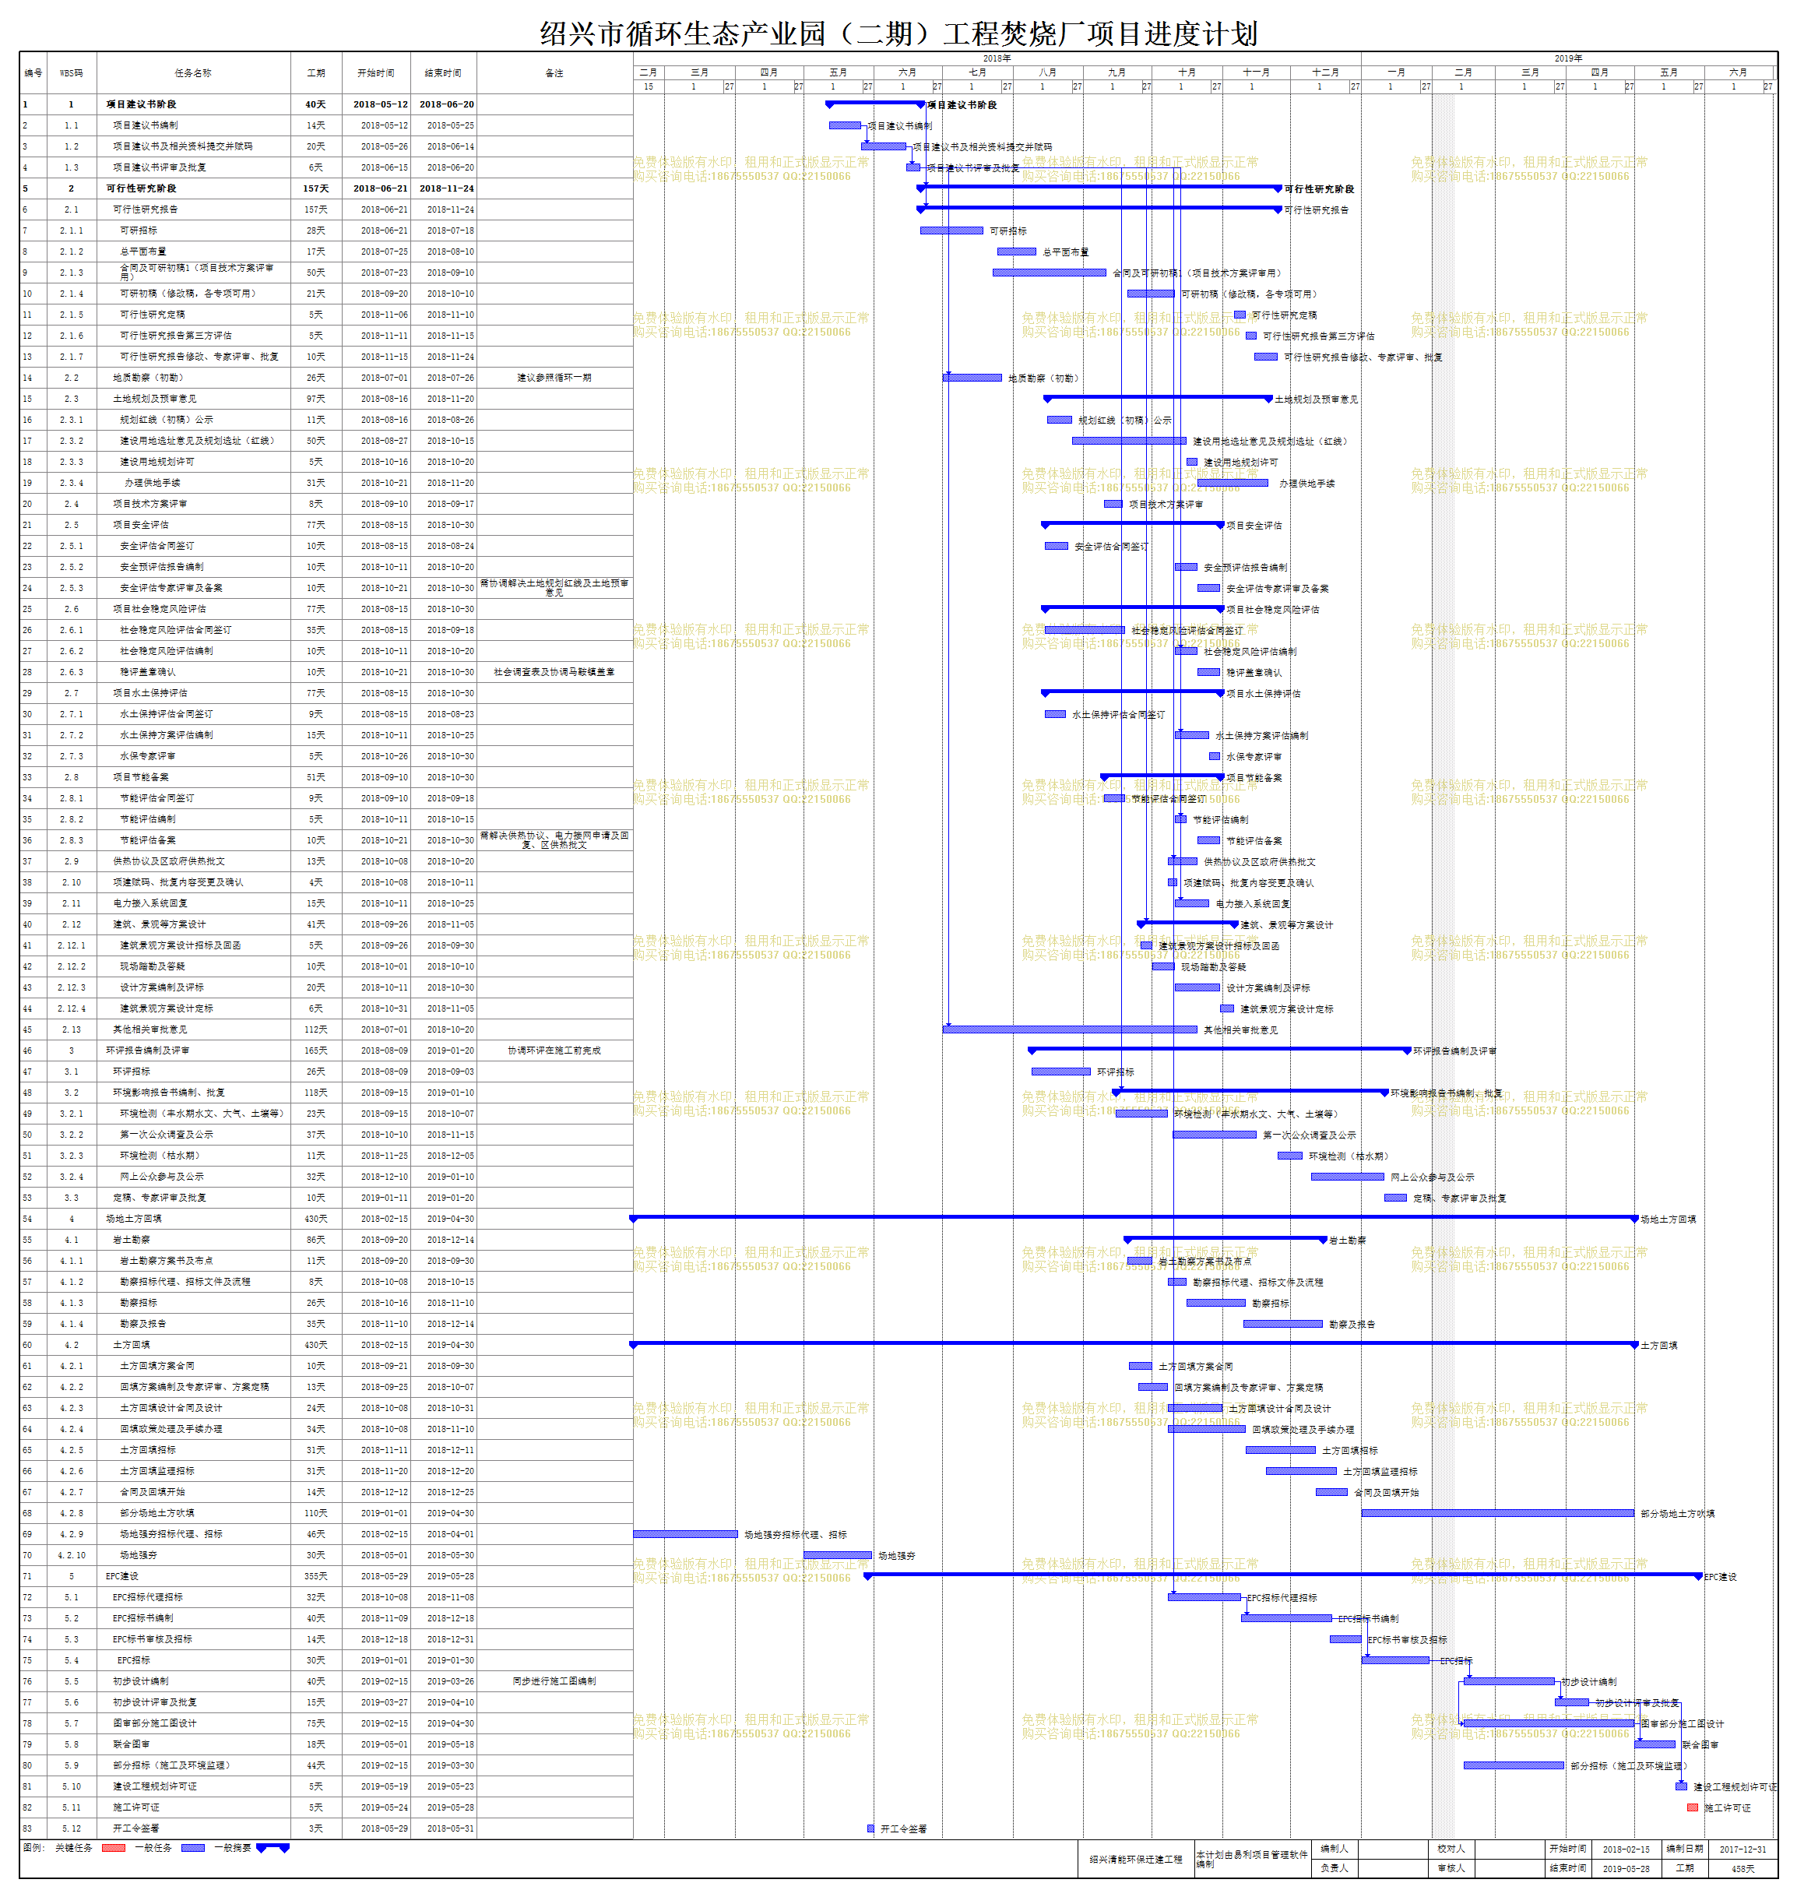Select 总平面布置 in the task table
Image resolution: width=1797 pixels, height=1897 pixels.
(142, 252)
